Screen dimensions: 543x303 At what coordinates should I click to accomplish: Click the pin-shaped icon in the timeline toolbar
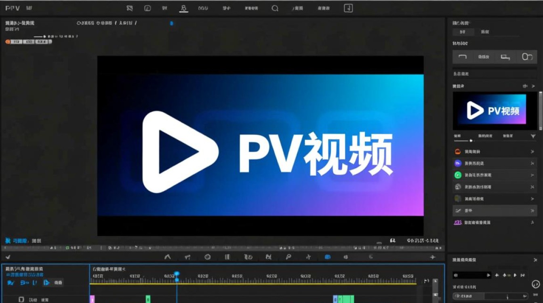pos(288,257)
